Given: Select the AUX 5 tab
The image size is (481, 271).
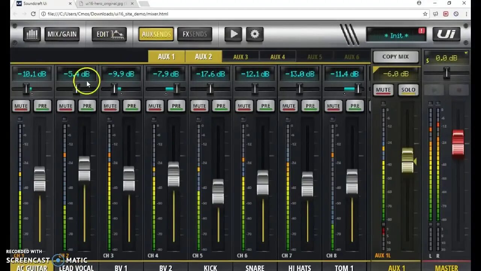Looking at the screenshot, I should 315,57.
